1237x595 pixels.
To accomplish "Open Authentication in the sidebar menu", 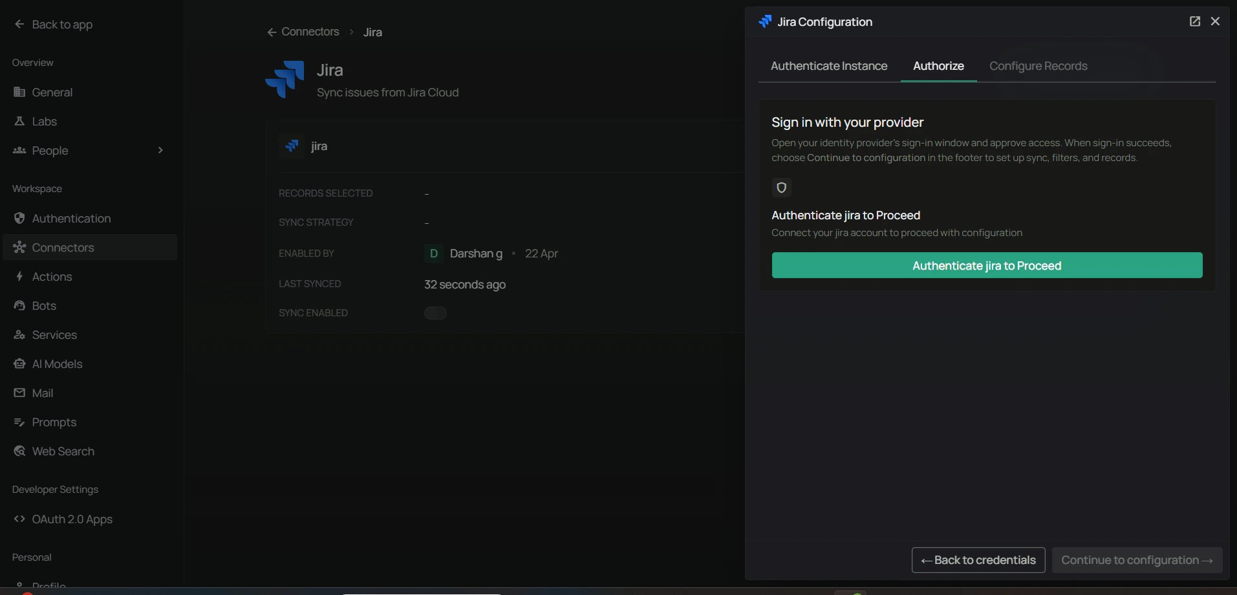I will coord(90,218).
